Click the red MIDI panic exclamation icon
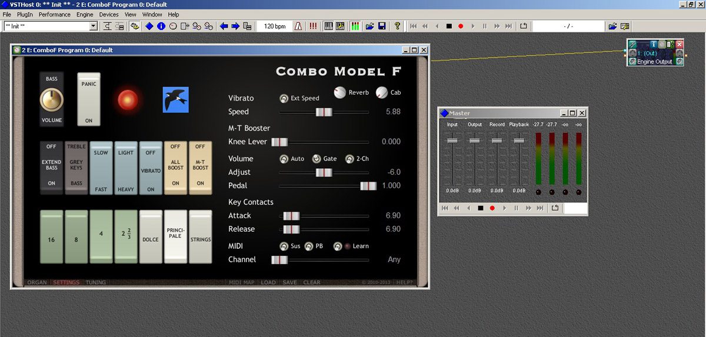Screen dimensions: 706x337 pyautogui.click(x=312, y=26)
